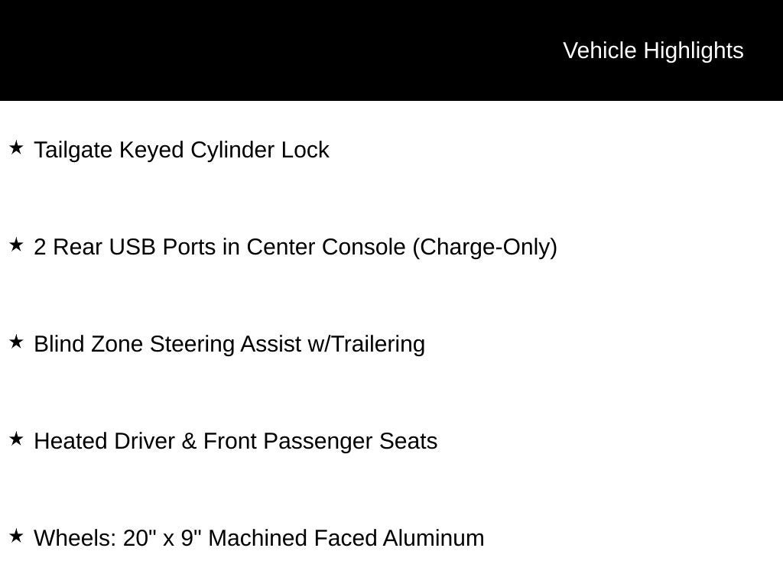Click the Tailgate Keyed Cylinder Lock highlight text

pos(182,150)
